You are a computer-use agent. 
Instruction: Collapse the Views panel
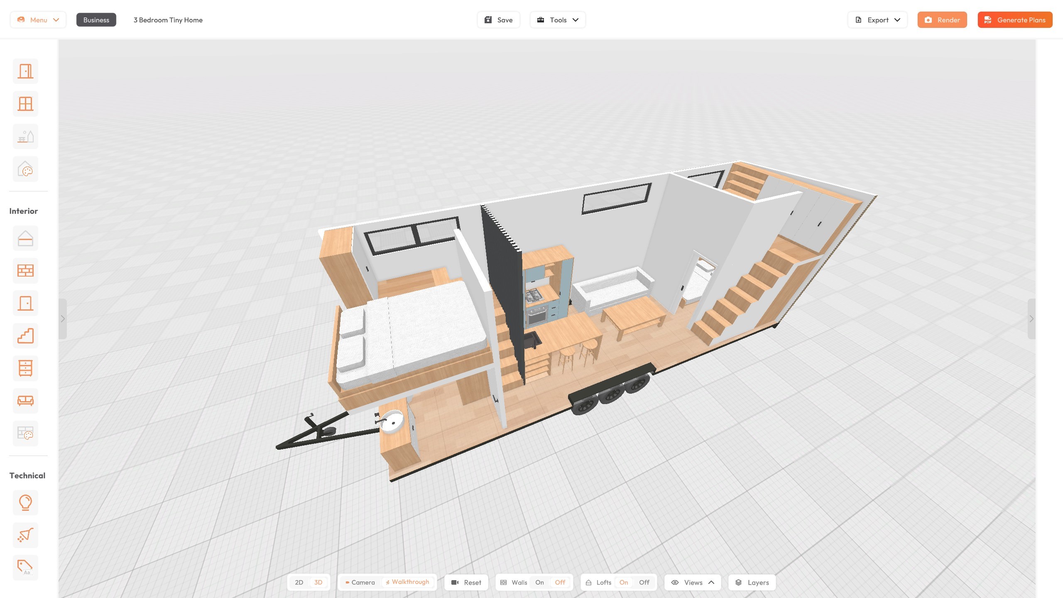point(711,582)
